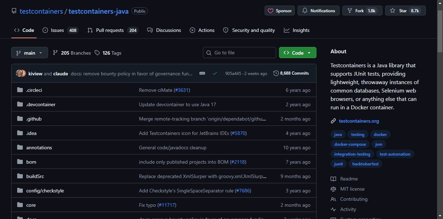Click the kiview author avatar
Viewport: 443px width, 219px height.
tap(19, 73)
